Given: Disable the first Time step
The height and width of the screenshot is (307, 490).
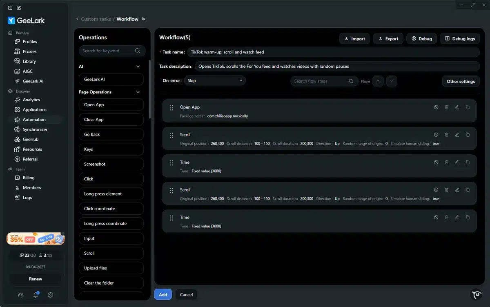Looking at the screenshot, I should click(x=436, y=162).
